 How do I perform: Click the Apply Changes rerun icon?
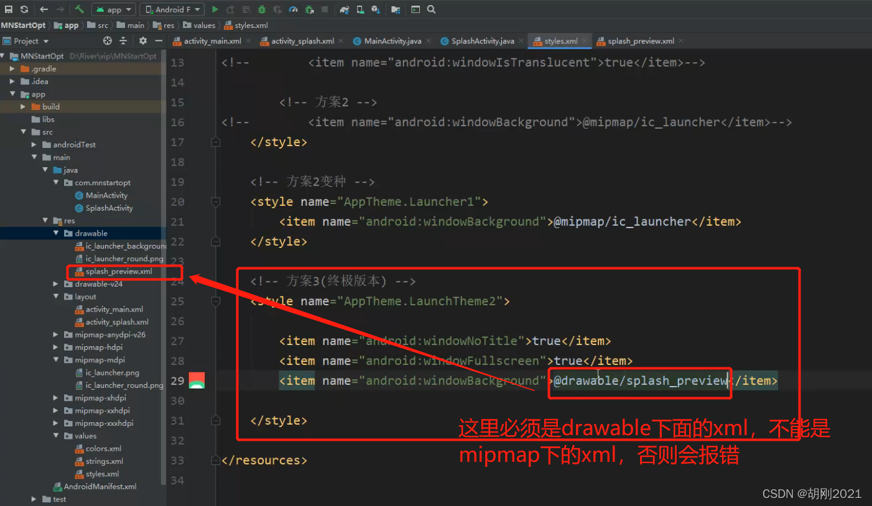(x=231, y=9)
